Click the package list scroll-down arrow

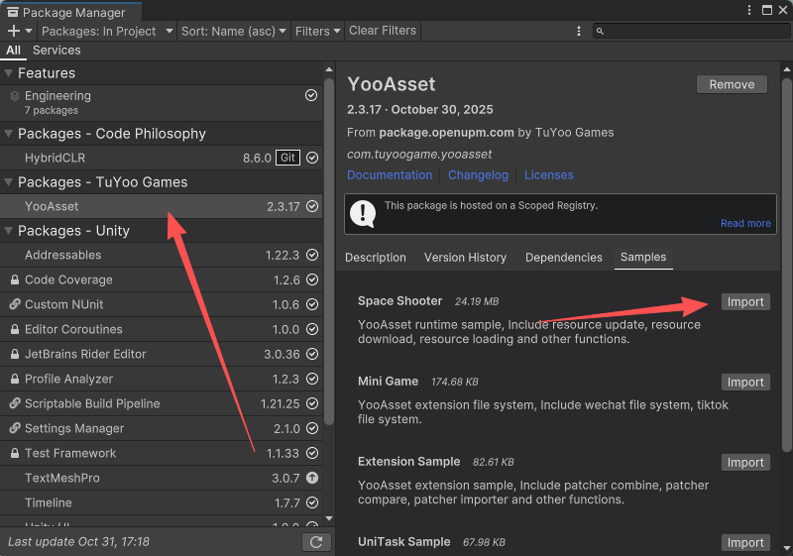point(329,518)
